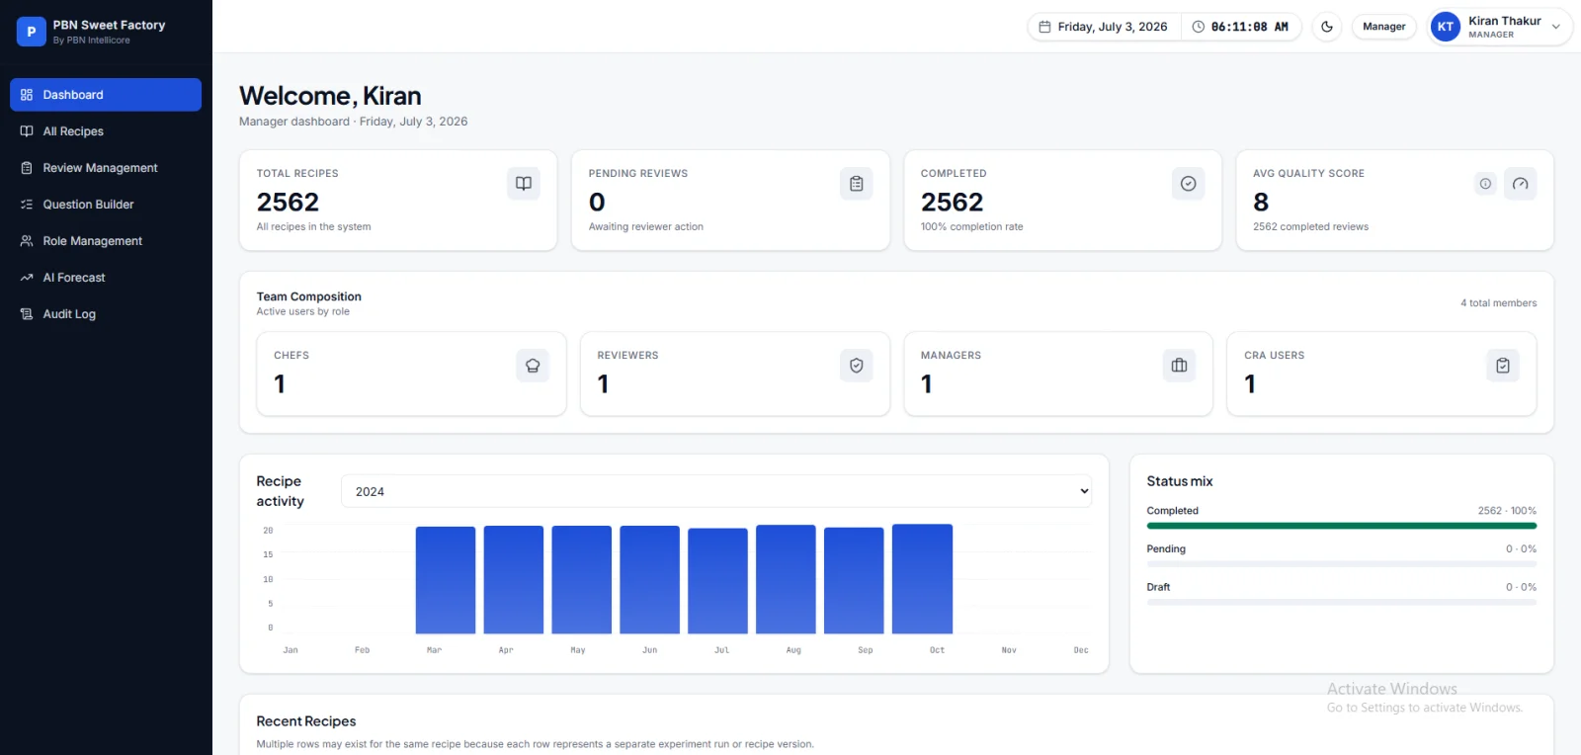The height and width of the screenshot is (755, 1581).
Task: Click the clock icon beside the time
Action: click(1199, 27)
